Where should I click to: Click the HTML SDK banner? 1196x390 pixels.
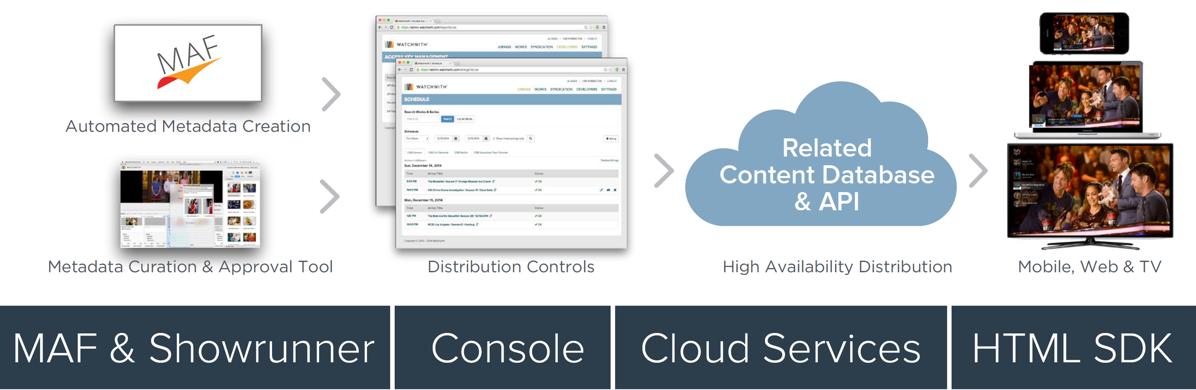click(x=1074, y=347)
